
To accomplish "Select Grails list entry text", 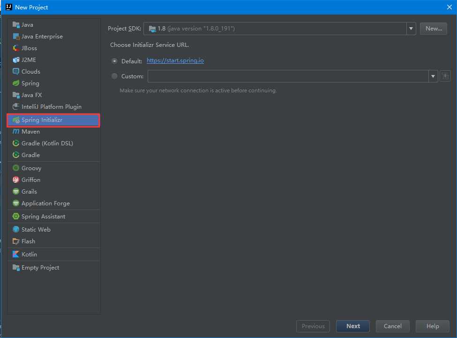I will click(x=29, y=191).
